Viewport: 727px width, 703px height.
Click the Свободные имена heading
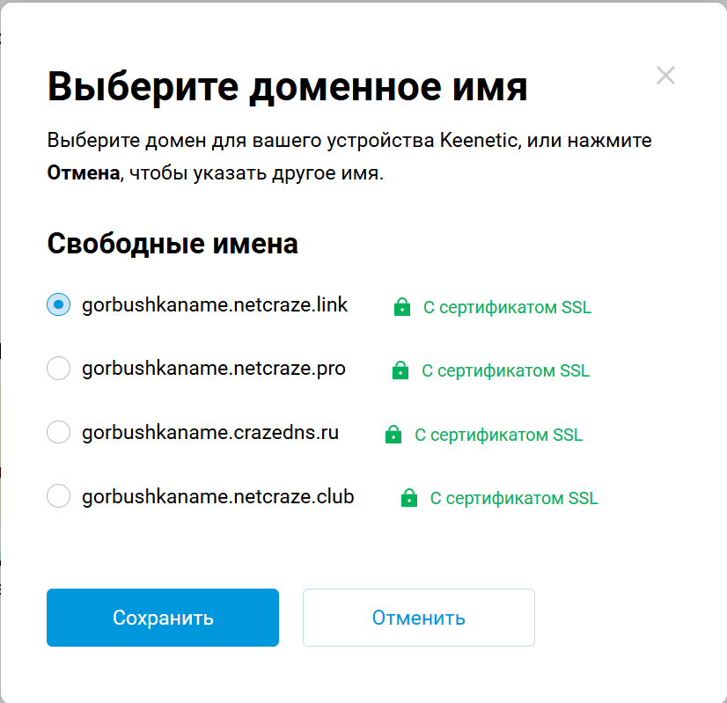tap(173, 244)
